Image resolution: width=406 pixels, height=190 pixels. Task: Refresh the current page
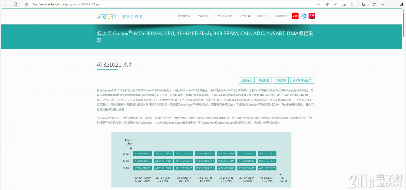click(x=15, y=4)
